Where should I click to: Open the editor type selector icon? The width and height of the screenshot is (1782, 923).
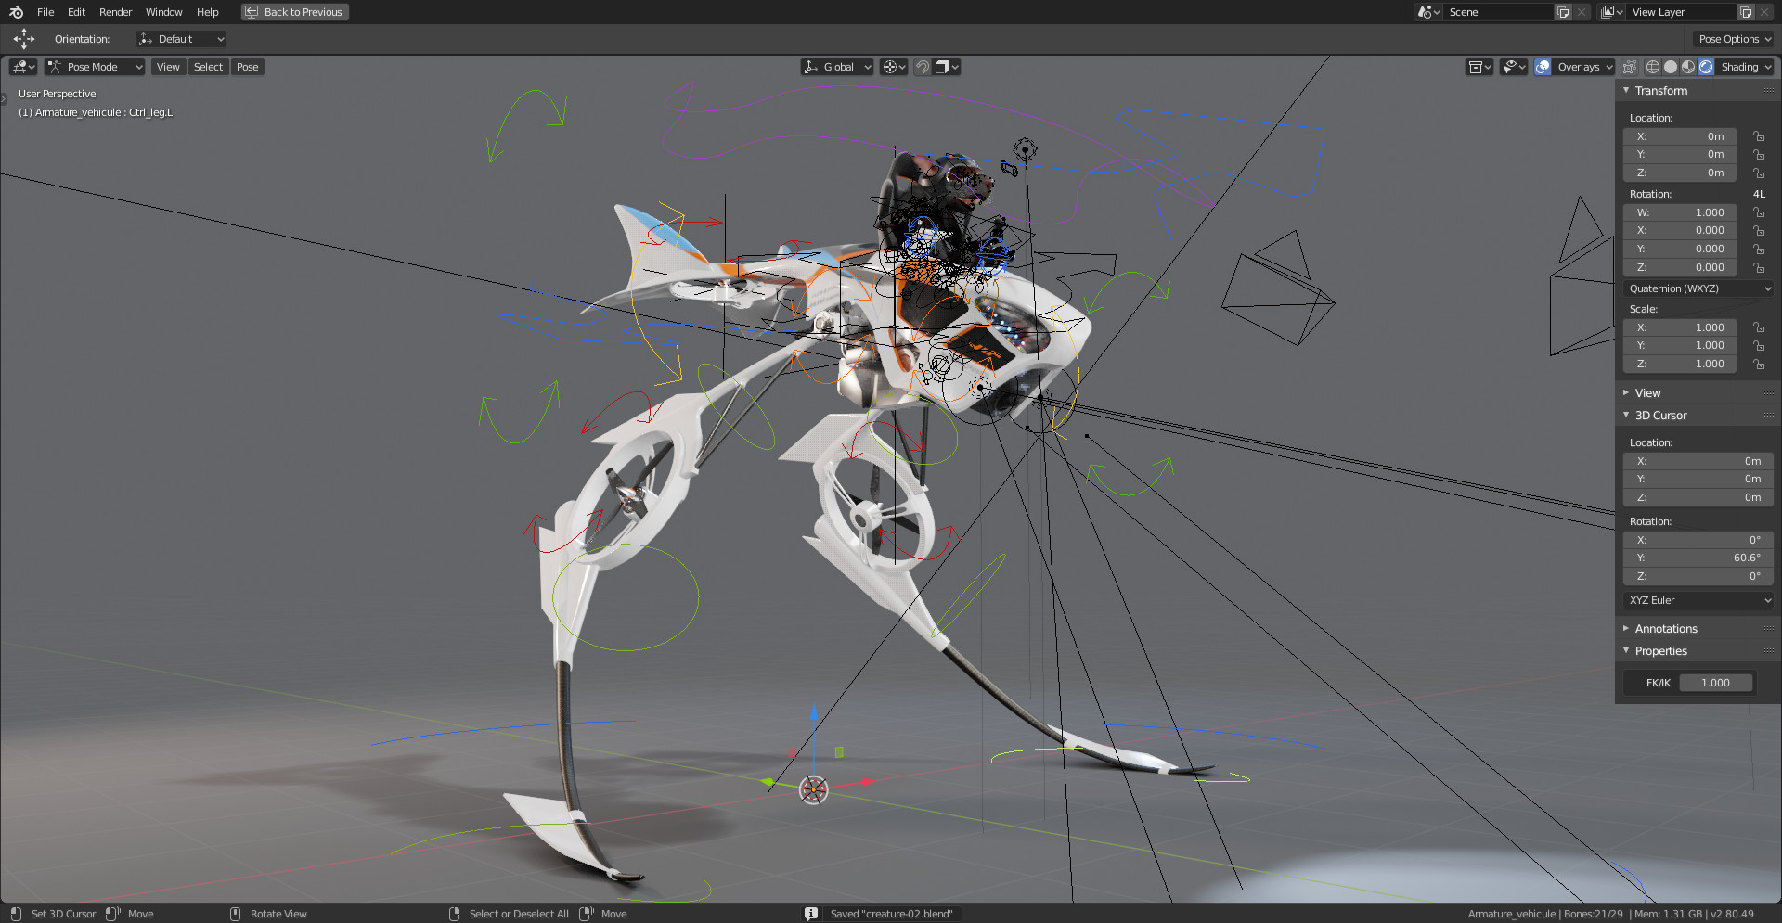(23, 67)
